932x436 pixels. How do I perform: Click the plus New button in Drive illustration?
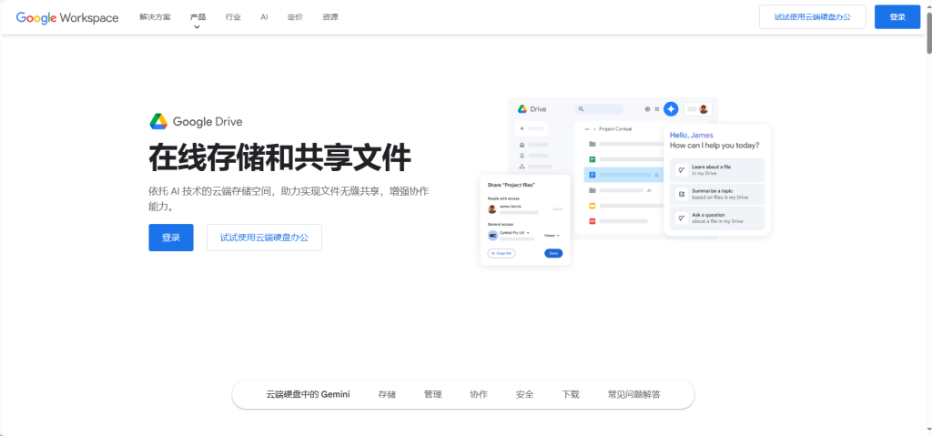(x=531, y=127)
